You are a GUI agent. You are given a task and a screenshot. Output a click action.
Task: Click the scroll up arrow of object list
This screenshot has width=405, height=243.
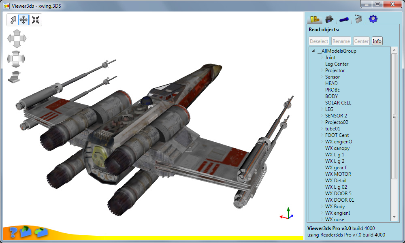[x=394, y=50]
